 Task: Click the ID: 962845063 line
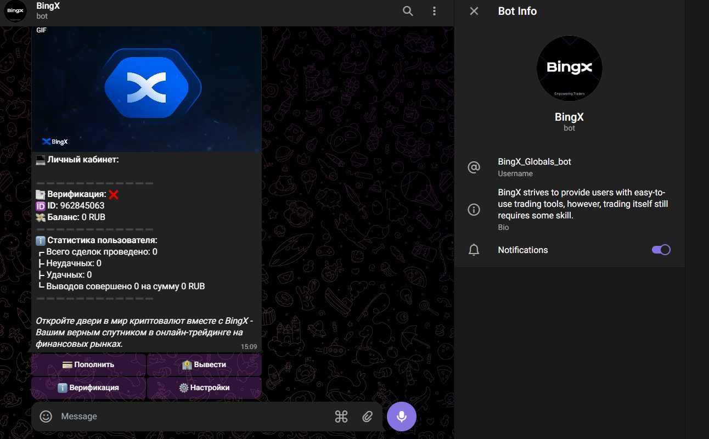coord(70,206)
